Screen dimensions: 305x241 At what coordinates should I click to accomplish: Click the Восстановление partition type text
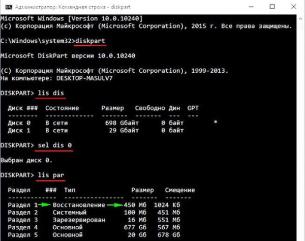[79, 205]
